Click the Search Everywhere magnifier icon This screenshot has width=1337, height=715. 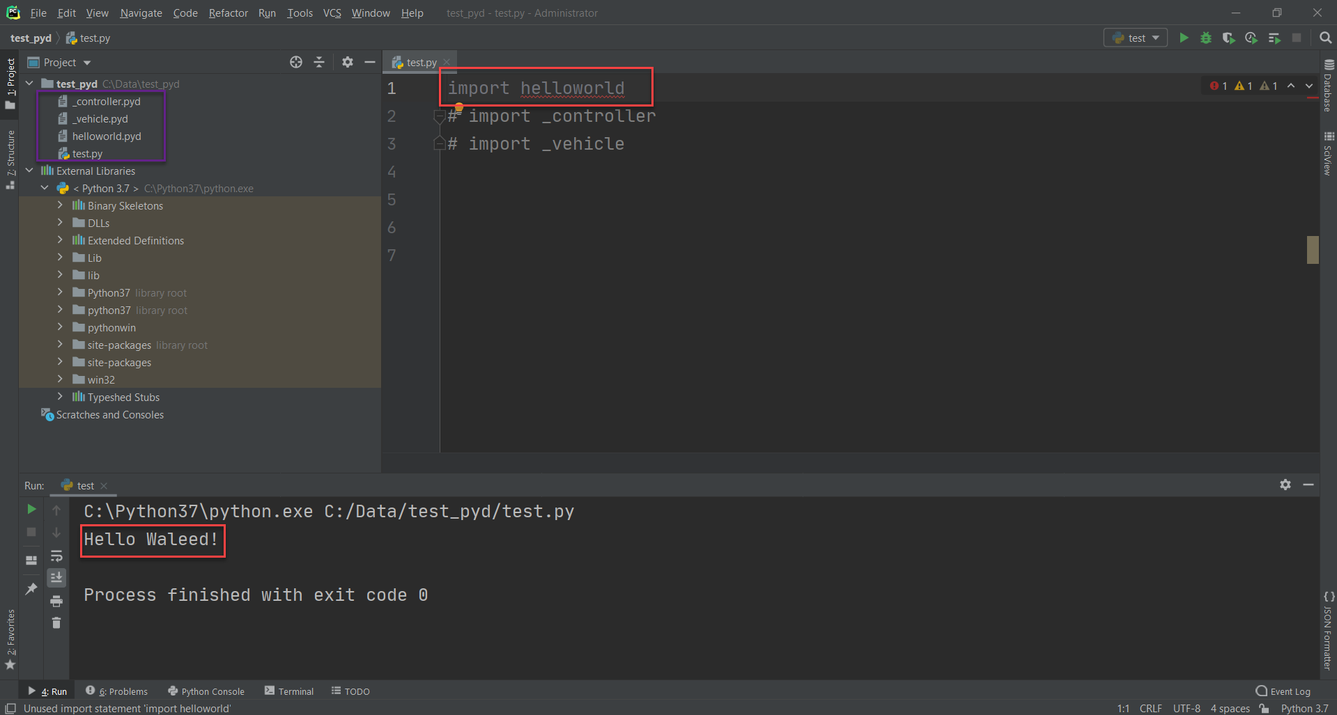[1325, 38]
